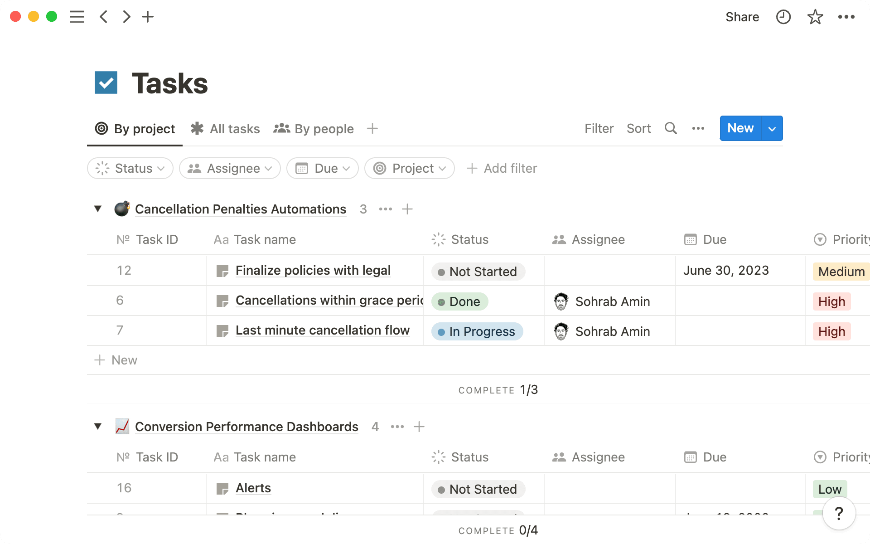
Task: Click the blue New button
Action: (x=739, y=128)
